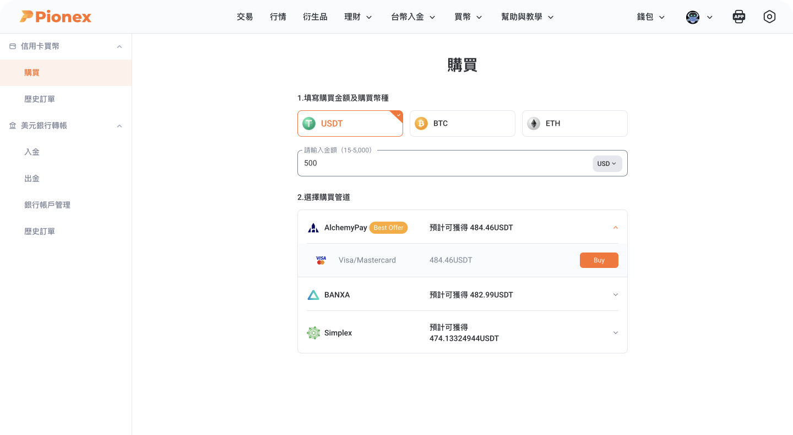This screenshot has height=435, width=793.
Task: Click the 1.填寫購買金額及購買幣種 step label
Action: tap(343, 98)
